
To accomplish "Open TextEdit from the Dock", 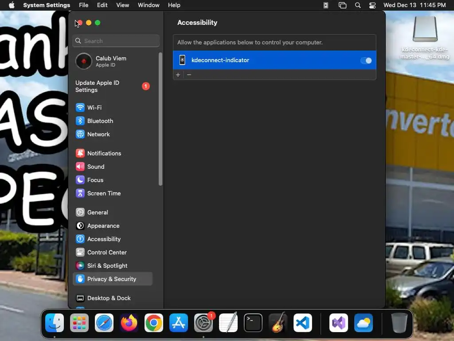I will (x=228, y=323).
